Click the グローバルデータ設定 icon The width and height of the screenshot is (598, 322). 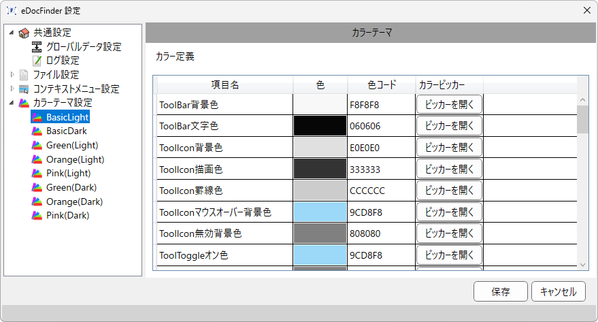click(37, 47)
